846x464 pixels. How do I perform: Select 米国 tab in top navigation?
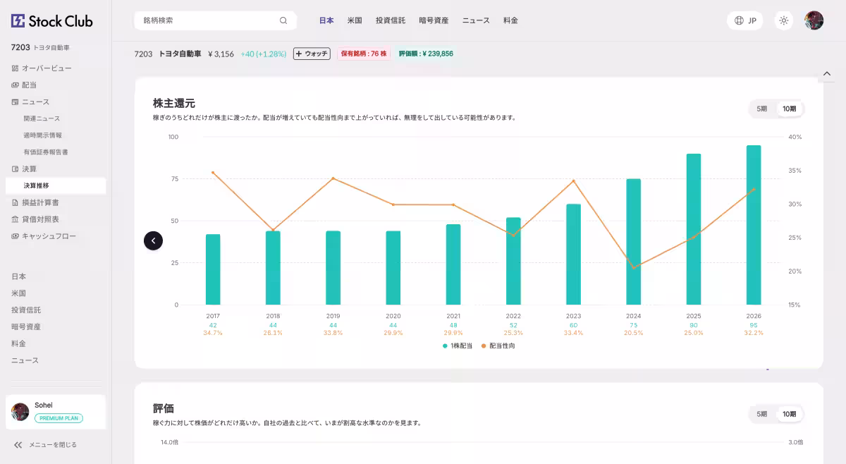[x=355, y=20]
